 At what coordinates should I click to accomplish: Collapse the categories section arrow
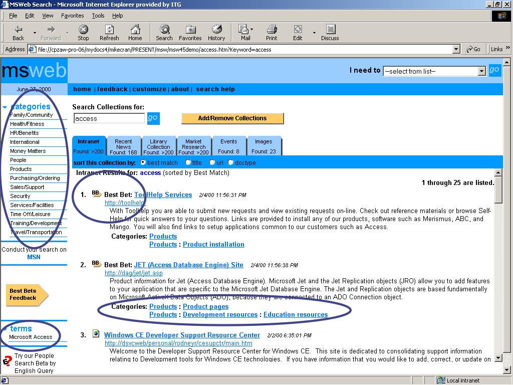tap(5, 107)
